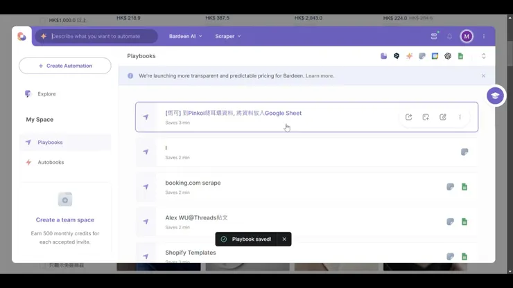This screenshot has height=288, width=513.
Task: Open the playbook named 'I'
Action: (306, 152)
